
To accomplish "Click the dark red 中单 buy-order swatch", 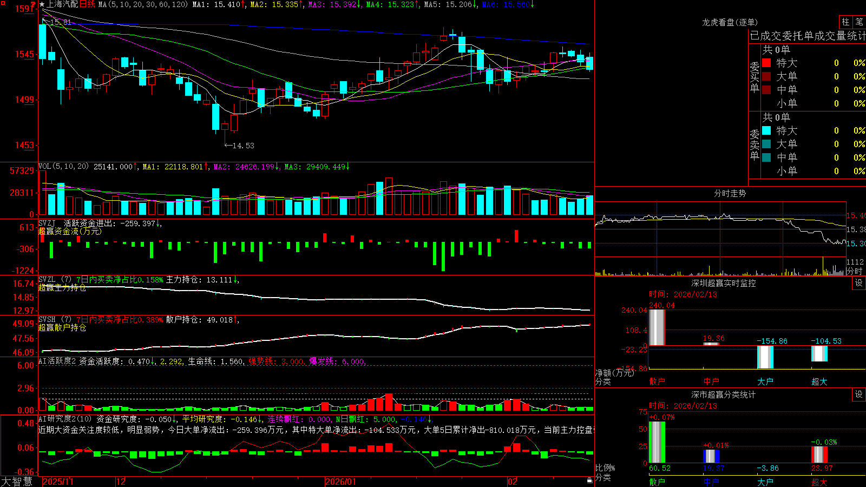I will [x=766, y=90].
